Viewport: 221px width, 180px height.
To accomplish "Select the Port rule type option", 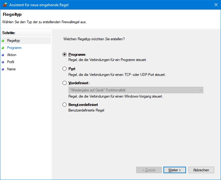I will 65,69.
